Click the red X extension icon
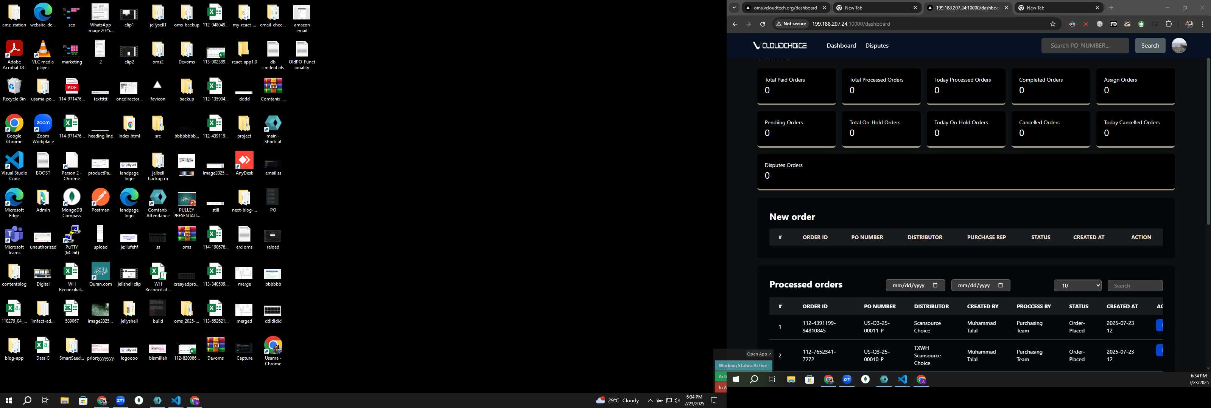The width and height of the screenshot is (1211, 408). 1085,24
